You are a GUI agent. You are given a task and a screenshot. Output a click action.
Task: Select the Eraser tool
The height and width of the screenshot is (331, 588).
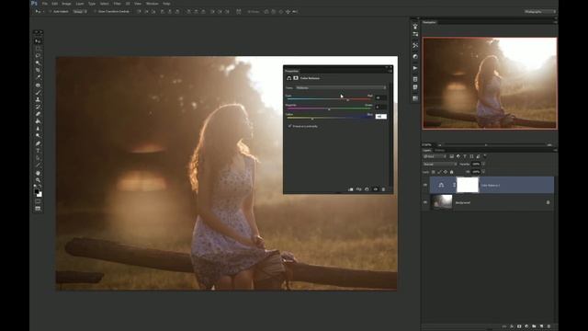(38, 114)
